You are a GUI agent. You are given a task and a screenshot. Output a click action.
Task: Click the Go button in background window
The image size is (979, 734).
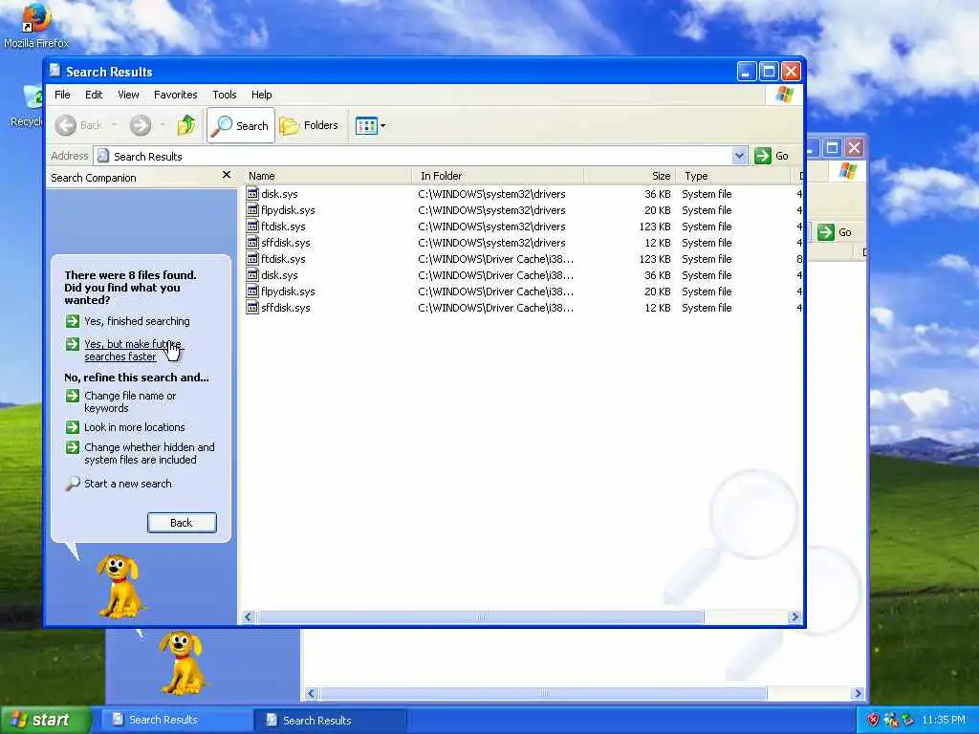click(x=835, y=232)
